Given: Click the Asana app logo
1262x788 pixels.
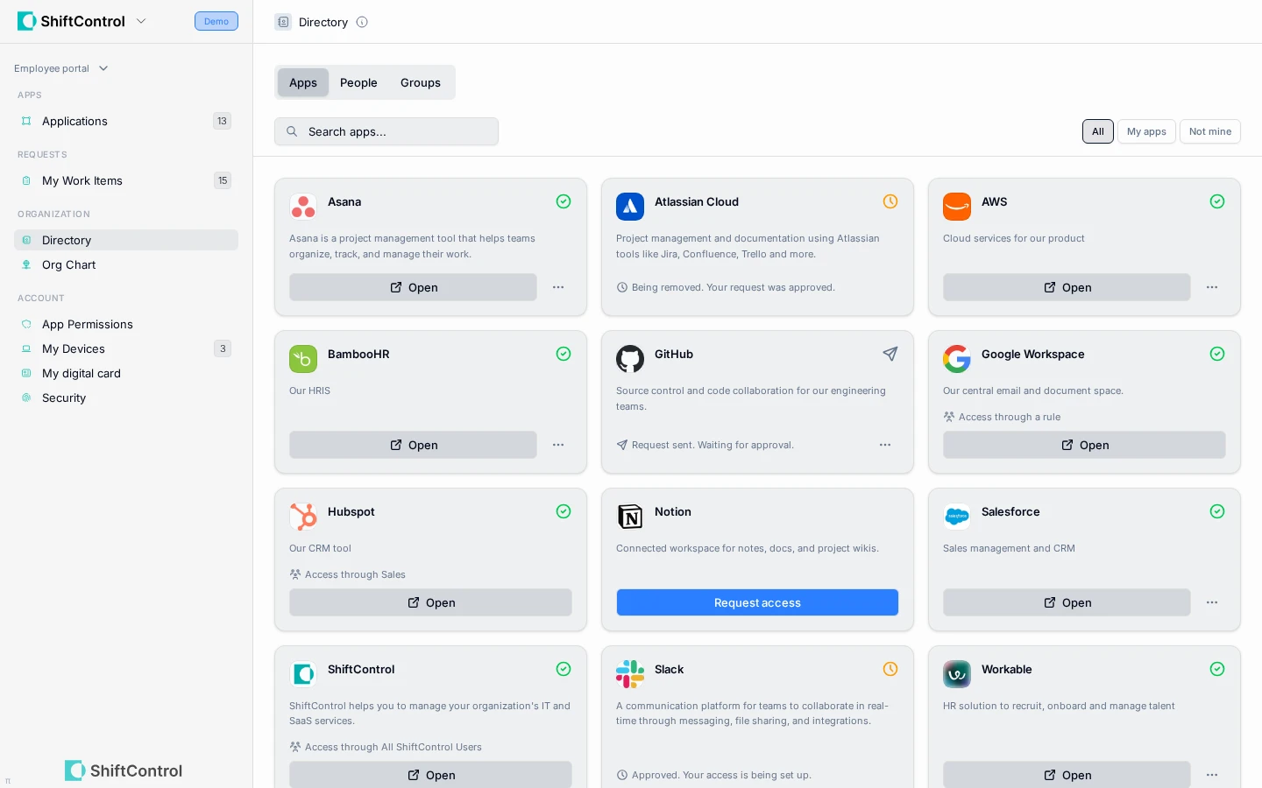Looking at the screenshot, I should click(303, 207).
